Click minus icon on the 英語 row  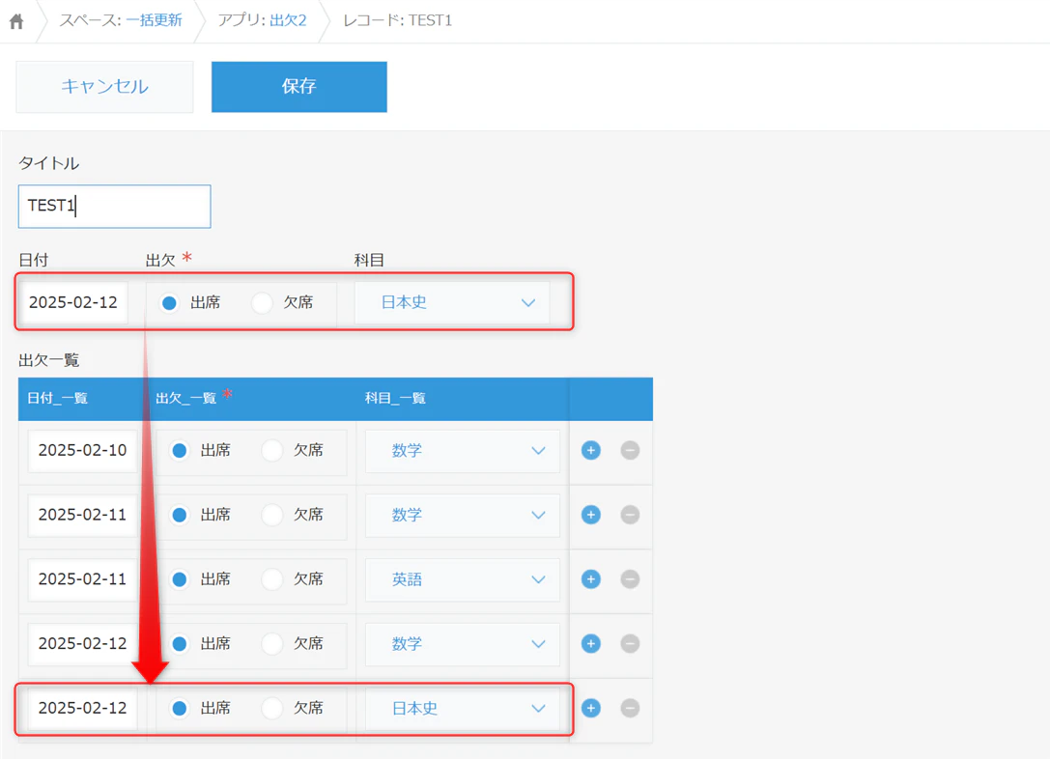(x=630, y=579)
